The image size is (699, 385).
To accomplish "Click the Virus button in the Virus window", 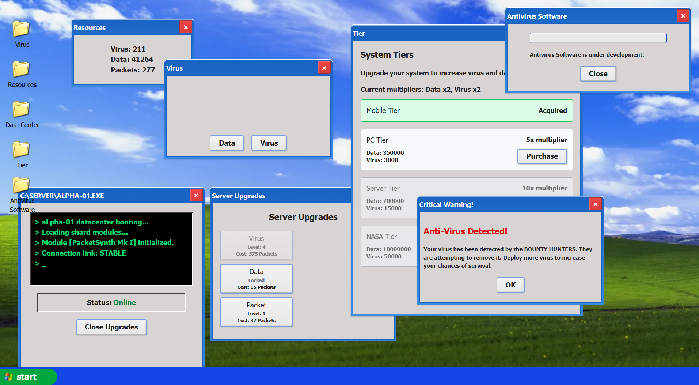I will (269, 143).
